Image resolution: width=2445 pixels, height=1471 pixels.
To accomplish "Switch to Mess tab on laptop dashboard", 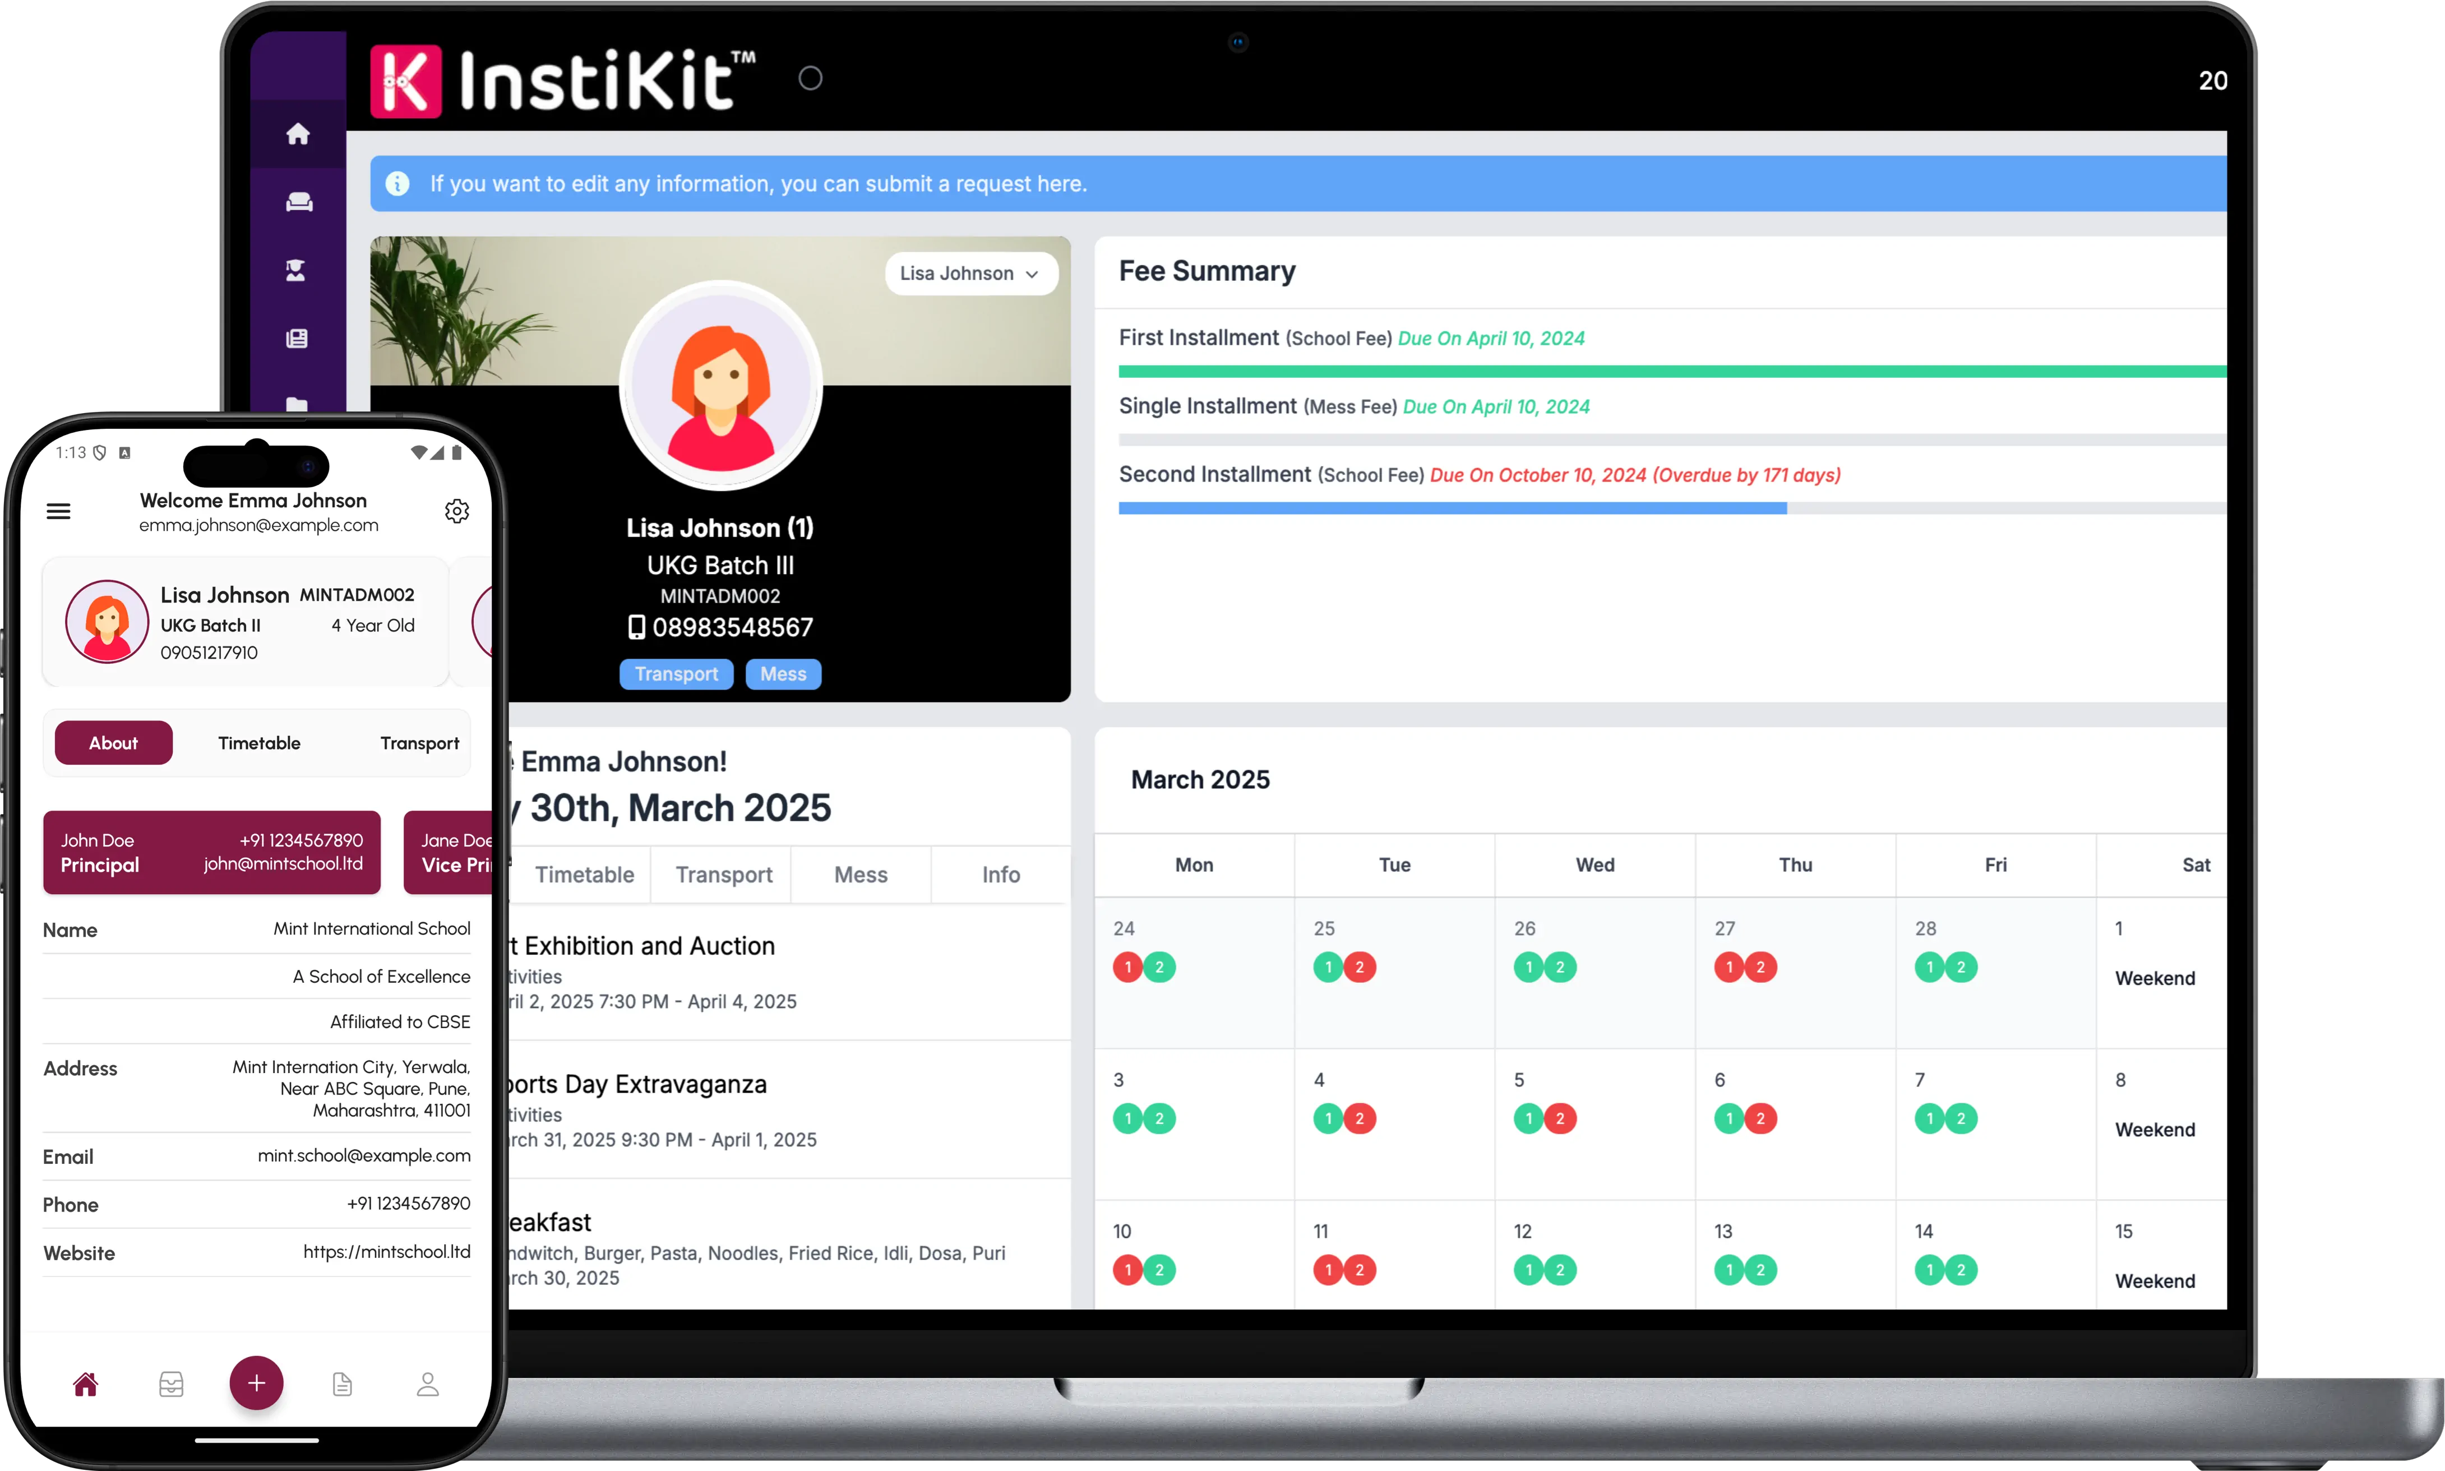I will click(x=860, y=875).
